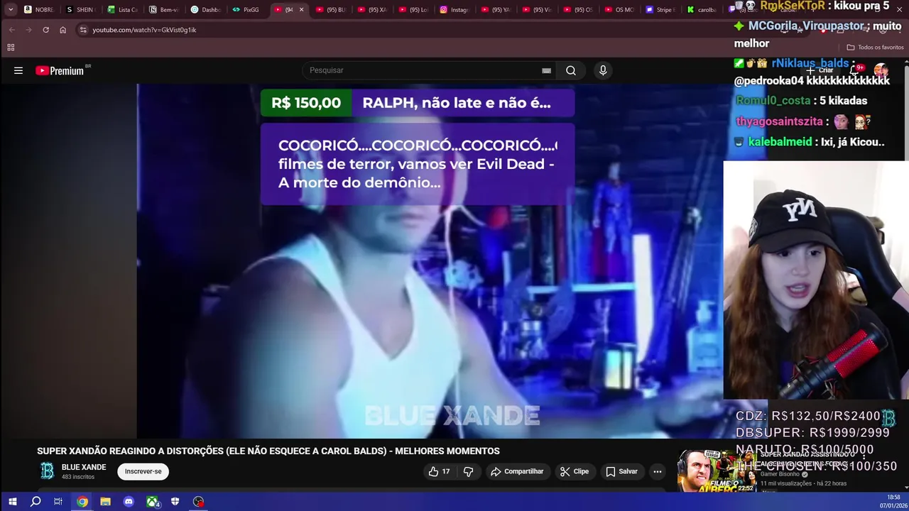The image size is (909, 511).
Task: Click the magnifier search button
Action: coord(571,70)
